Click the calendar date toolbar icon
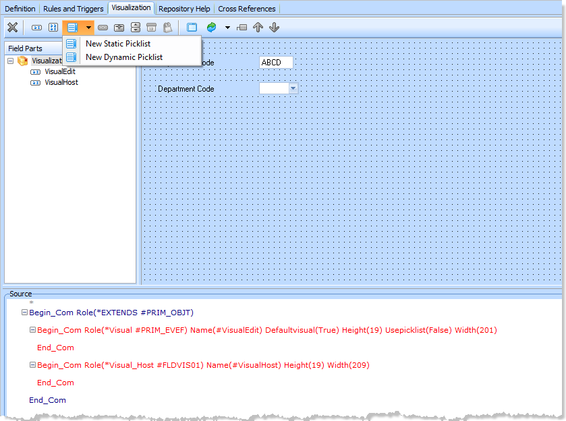The height and width of the screenshot is (421, 566). (151, 28)
